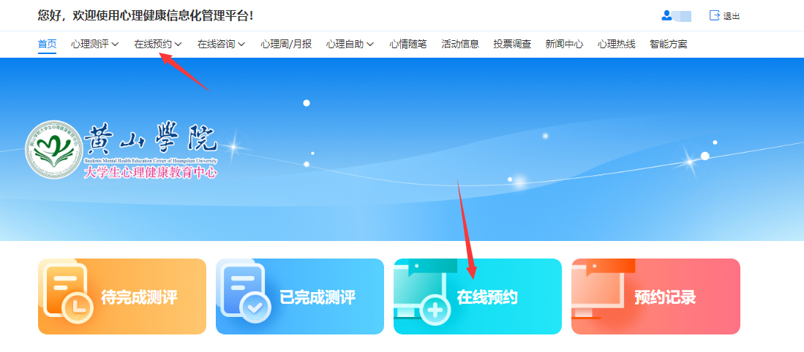This screenshot has width=804, height=352.
Task: Select 活动信息 in navigation bar
Action: 460,45
